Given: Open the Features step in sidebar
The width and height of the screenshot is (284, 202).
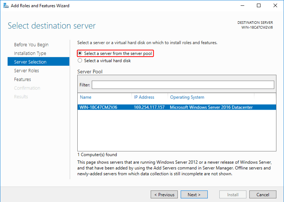Looking at the screenshot, I should coord(22,79).
